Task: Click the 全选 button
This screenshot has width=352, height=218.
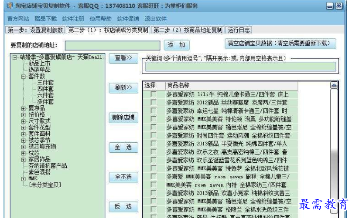Action: (123, 148)
